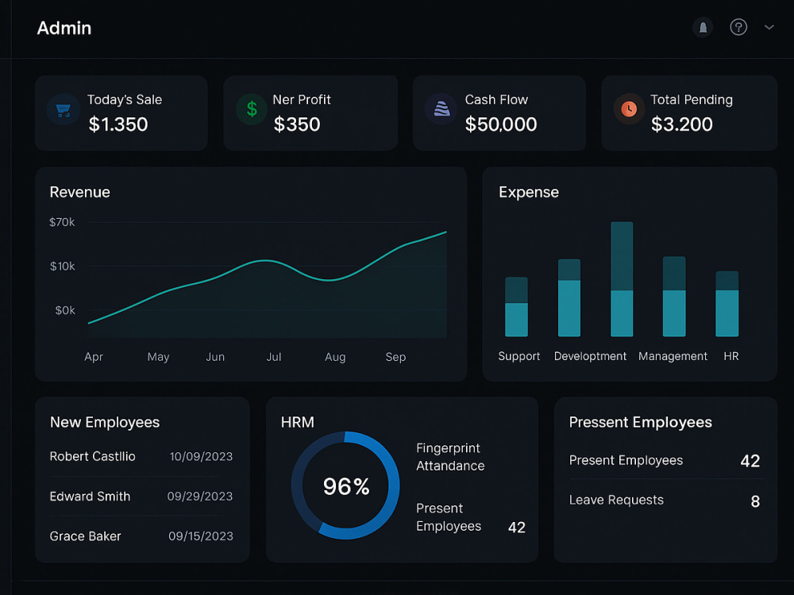Click the Developtment expense bar
The height and width of the screenshot is (595, 794).
click(569, 298)
